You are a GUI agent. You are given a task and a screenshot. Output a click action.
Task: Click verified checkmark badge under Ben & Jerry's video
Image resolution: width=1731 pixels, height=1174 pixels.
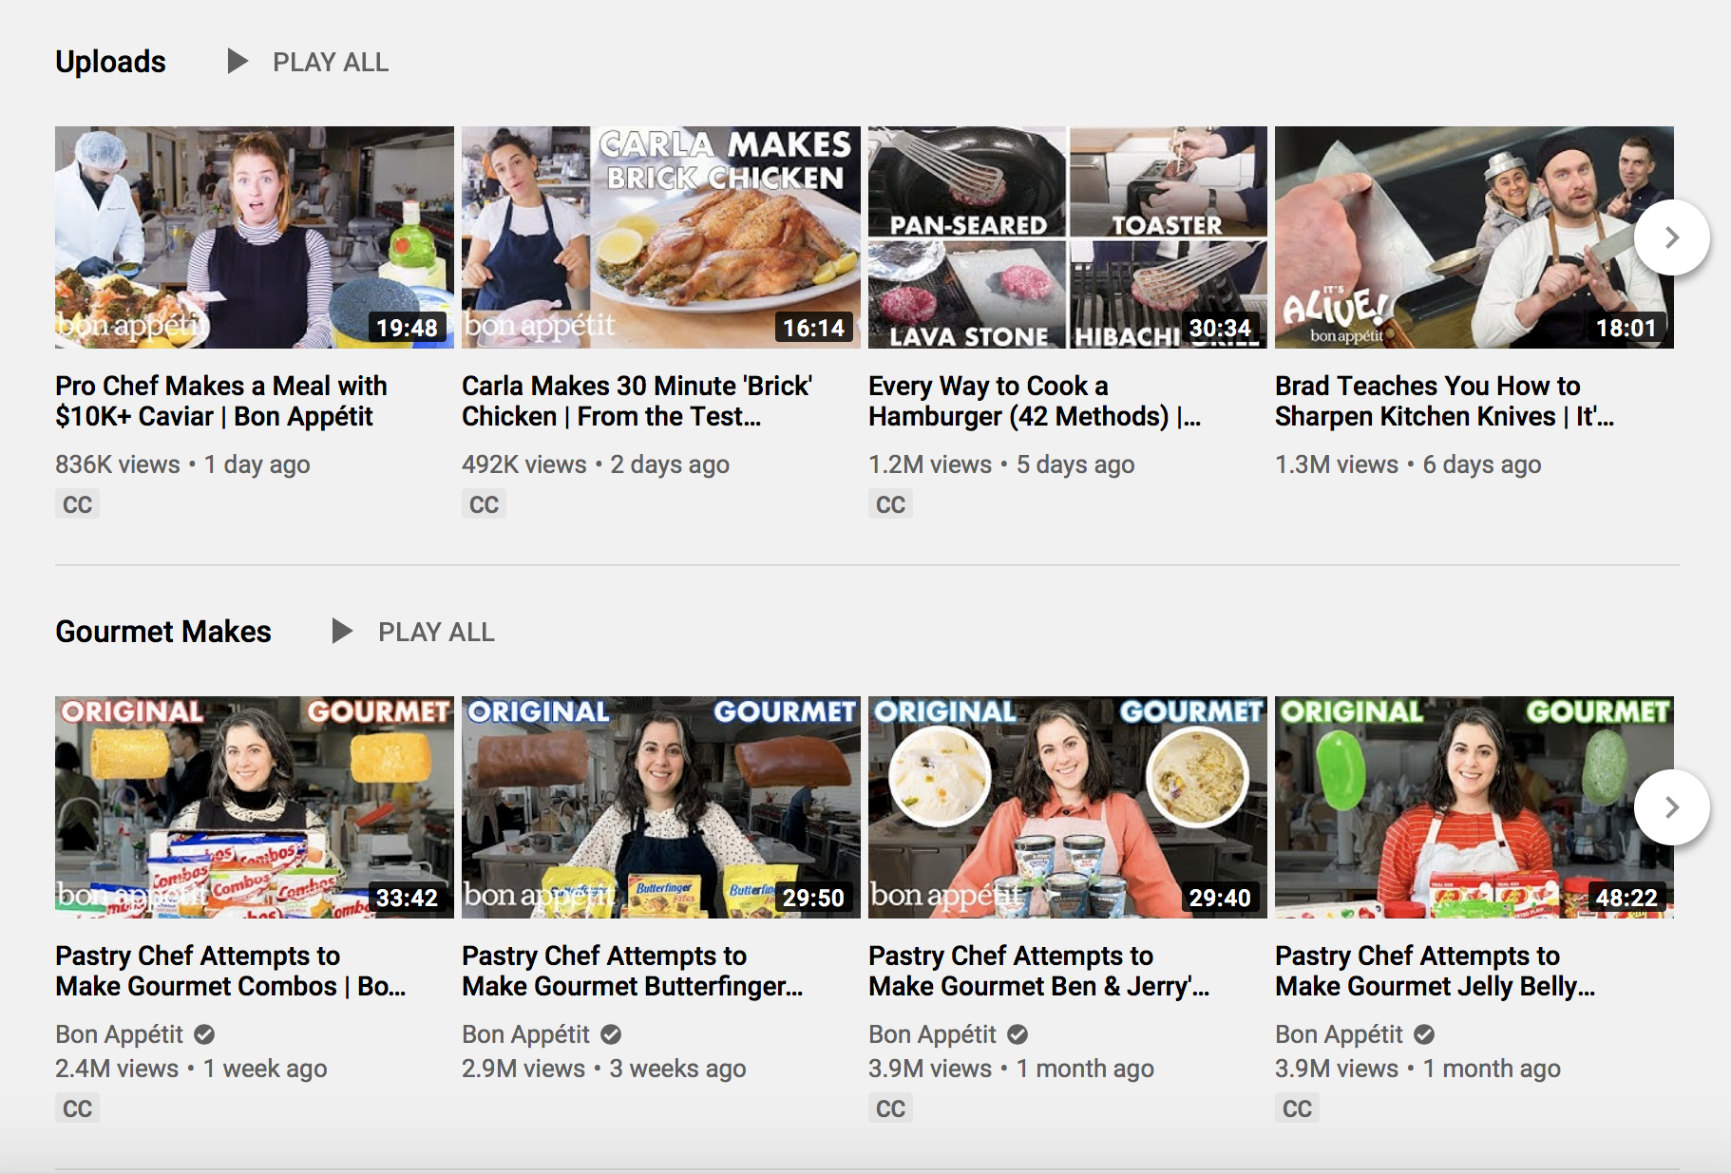coord(1018,1034)
